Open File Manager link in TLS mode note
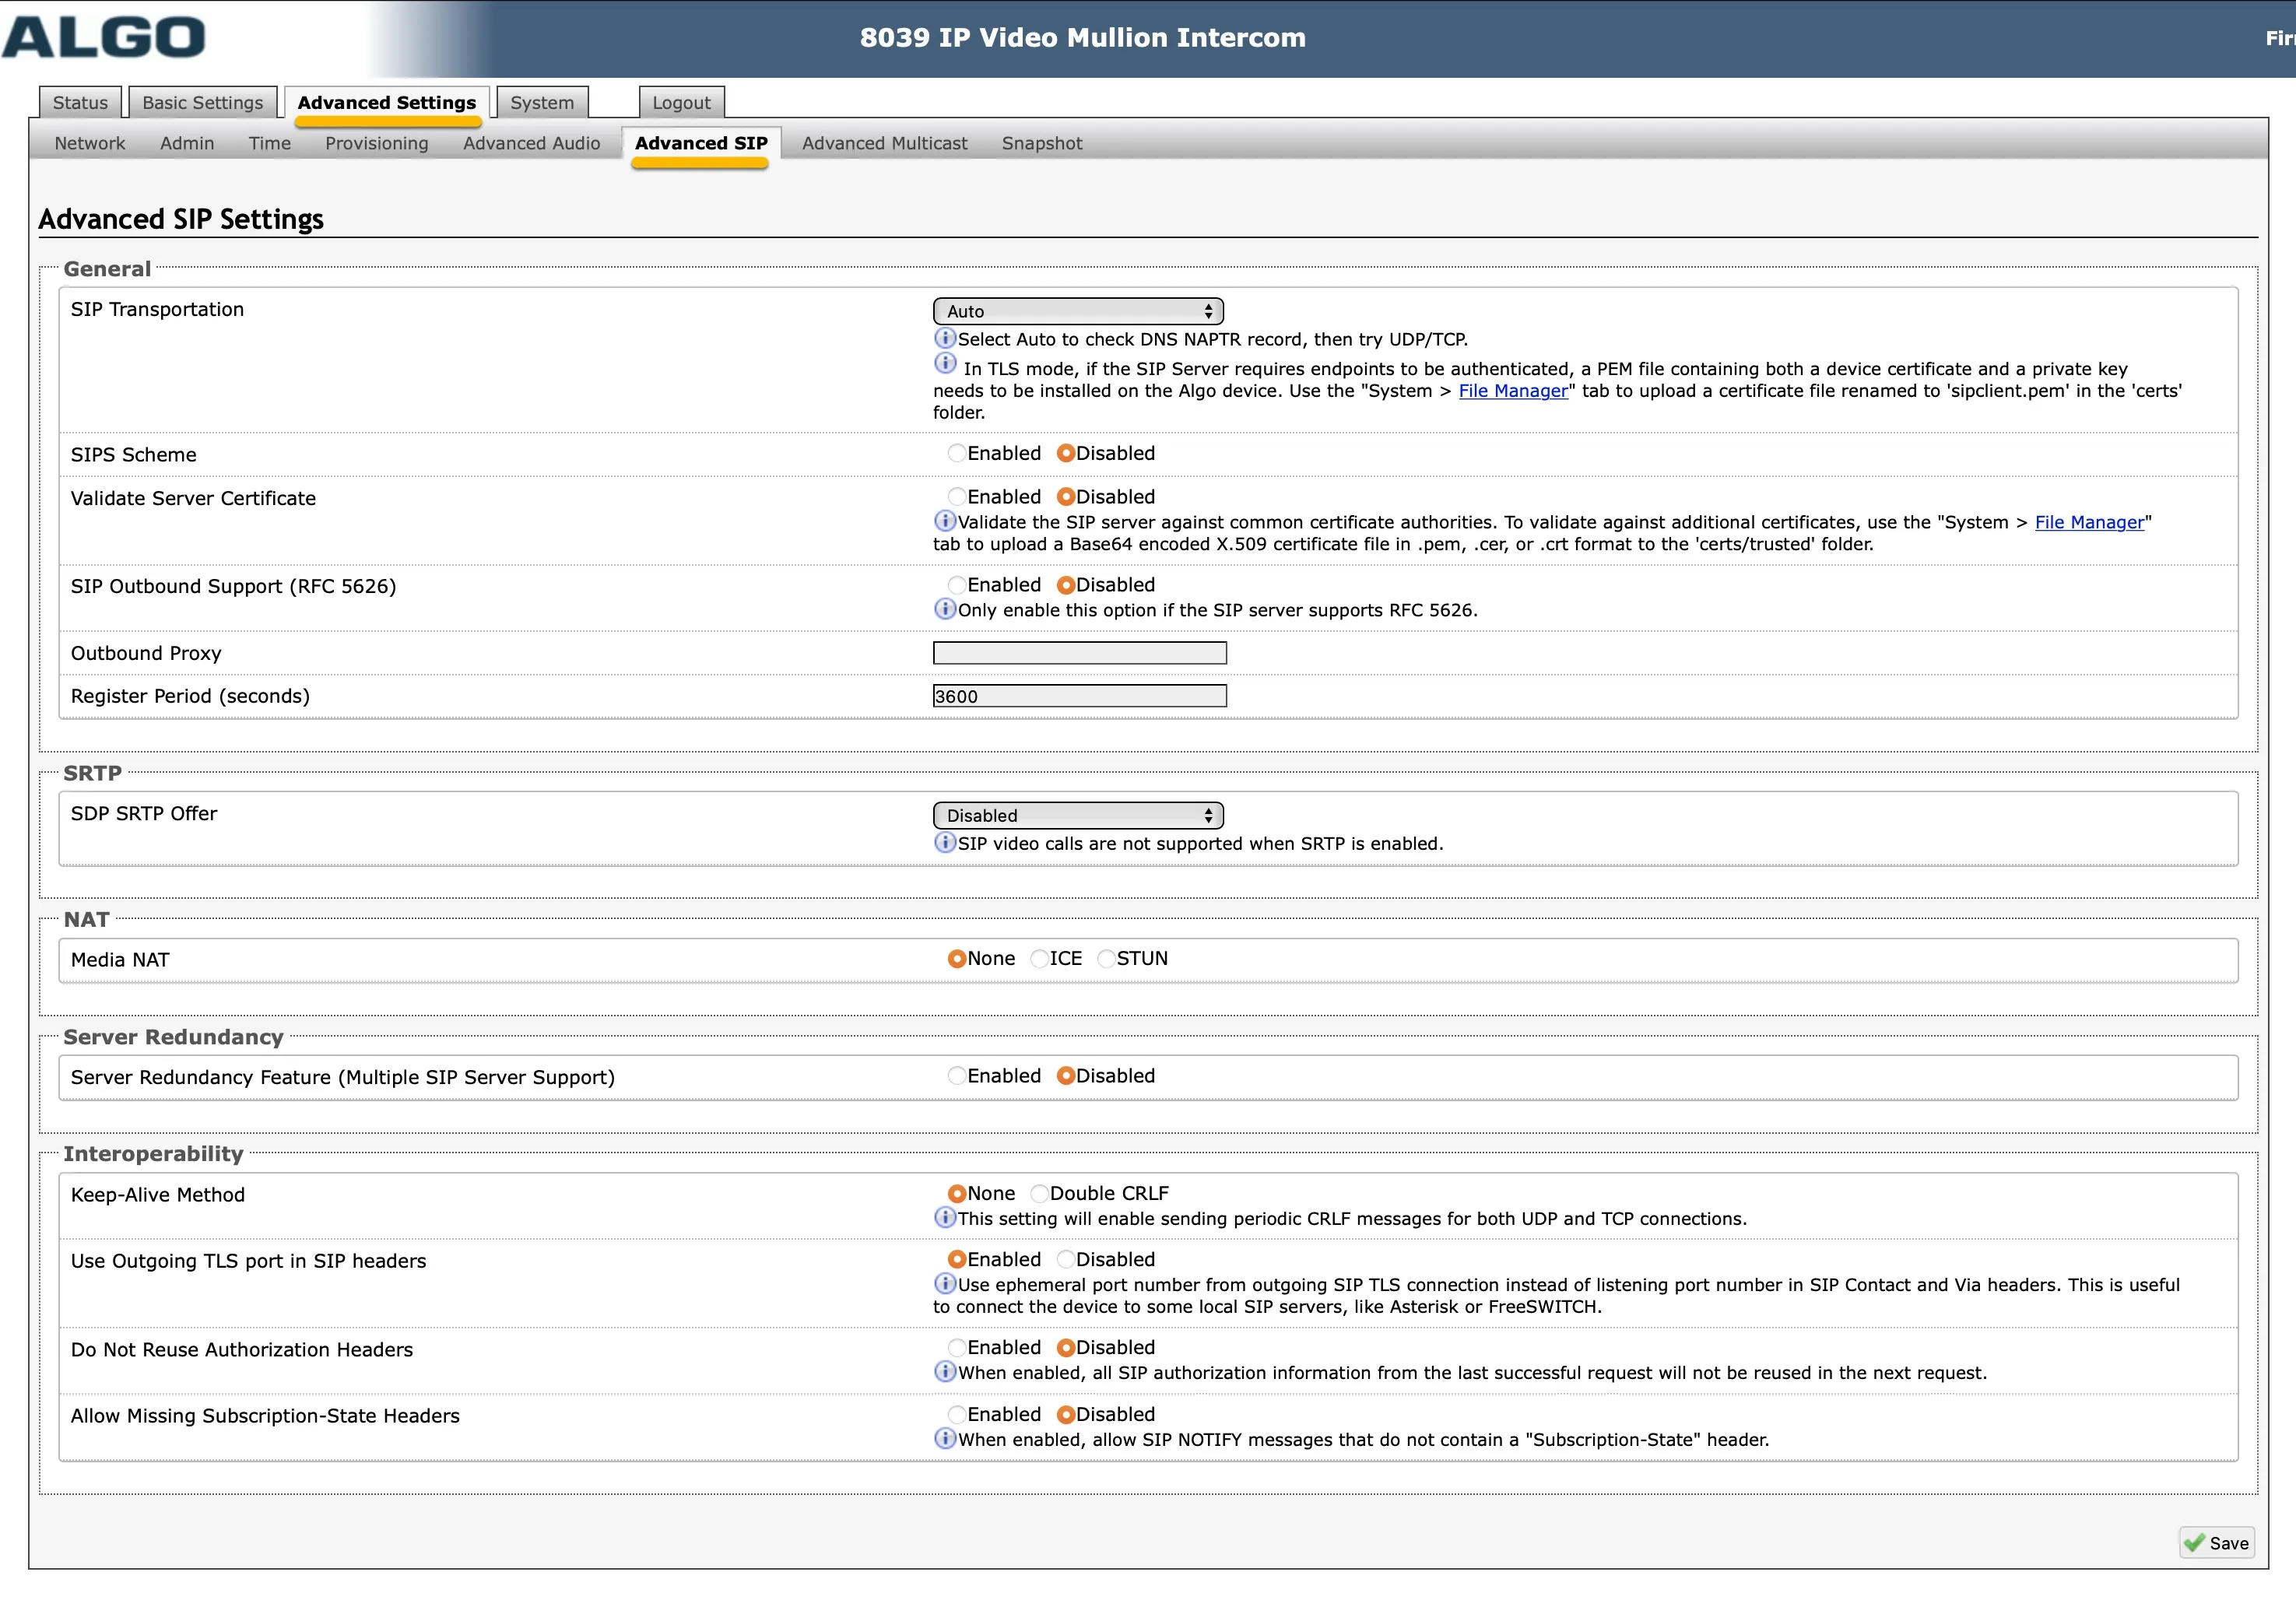This screenshot has width=2296, height=1600. click(1513, 391)
